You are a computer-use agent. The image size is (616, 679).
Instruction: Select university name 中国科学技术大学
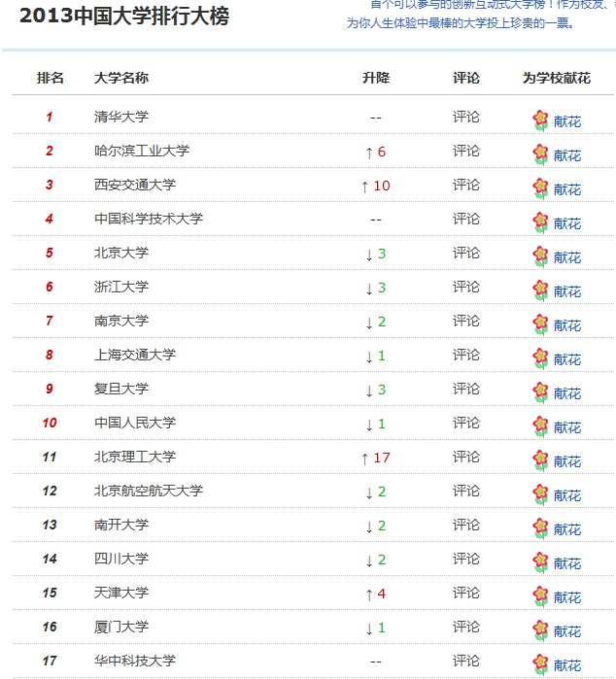click(149, 219)
